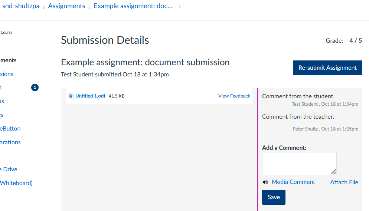Viewport: 369px width, 211px height.
Task: Save the comment
Action: (x=274, y=197)
